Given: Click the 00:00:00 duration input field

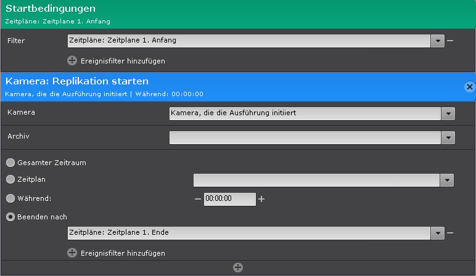Looking at the screenshot, I should point(229,199).
